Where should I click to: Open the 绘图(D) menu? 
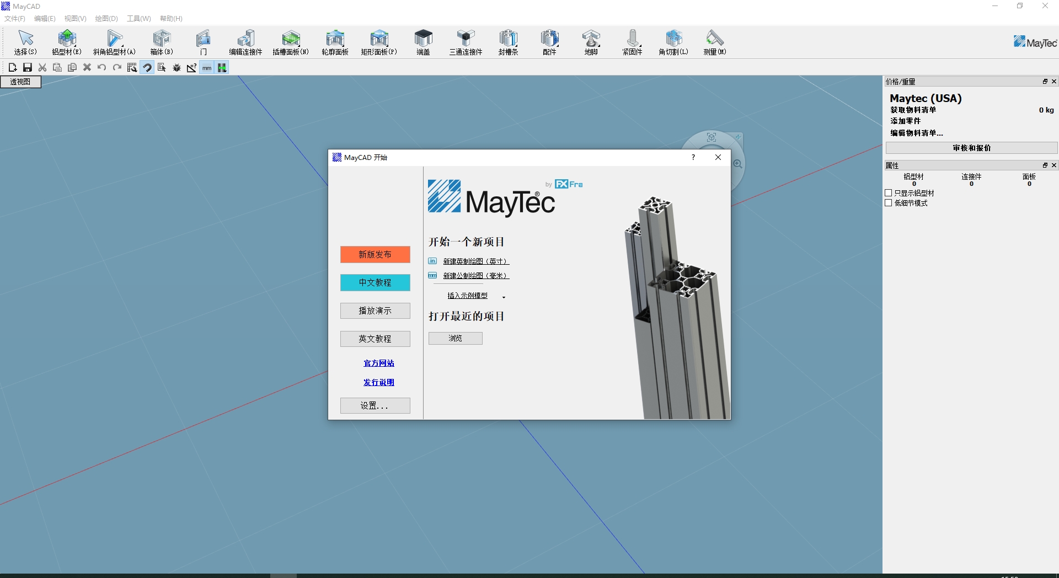point(106,18)
